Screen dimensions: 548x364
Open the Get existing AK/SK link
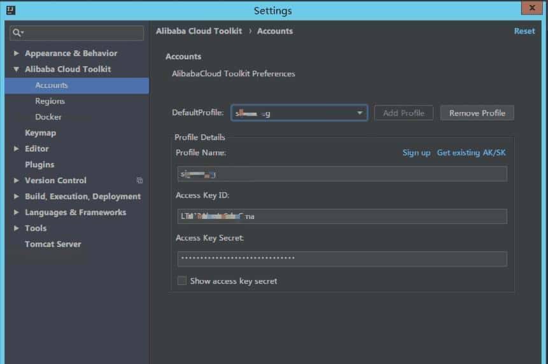(471, 153)
